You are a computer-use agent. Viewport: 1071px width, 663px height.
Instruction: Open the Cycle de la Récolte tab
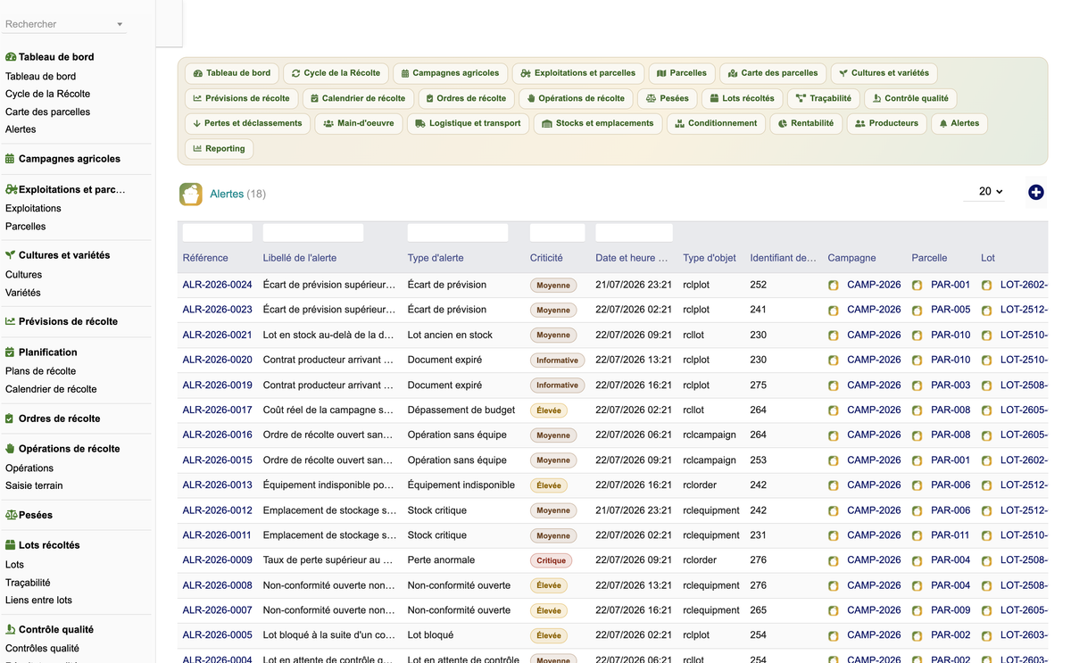tap(336, 73)
